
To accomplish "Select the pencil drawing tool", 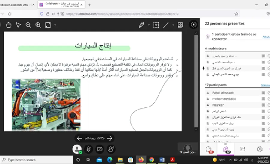I will tap(141, 25).
